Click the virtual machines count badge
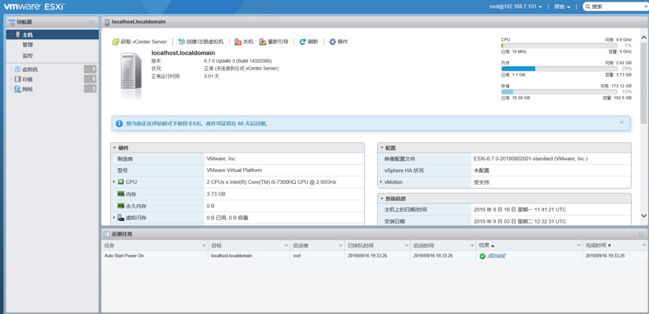This screenshot has width=649, height=314. [90, 70]
